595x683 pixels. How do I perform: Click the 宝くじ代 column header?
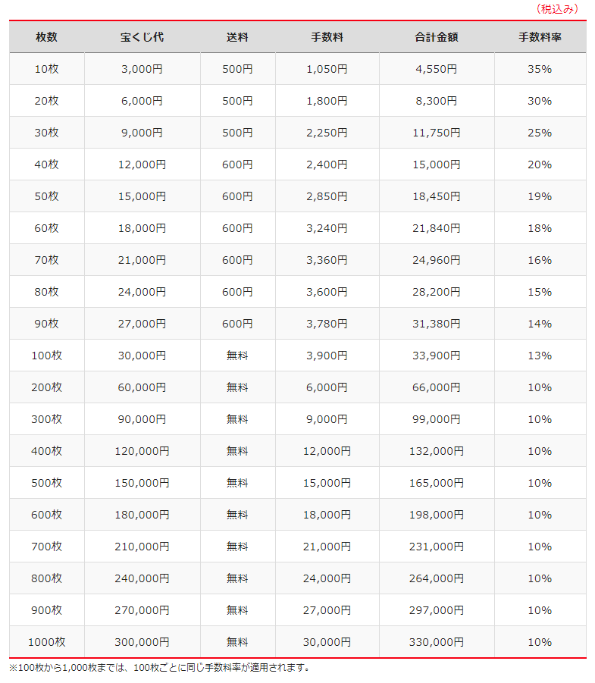[x=142, y=37]
